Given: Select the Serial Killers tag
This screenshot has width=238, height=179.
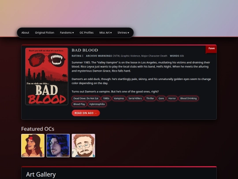Looking at the screenshot, I should pyautogui.click(x=135, y=99).
